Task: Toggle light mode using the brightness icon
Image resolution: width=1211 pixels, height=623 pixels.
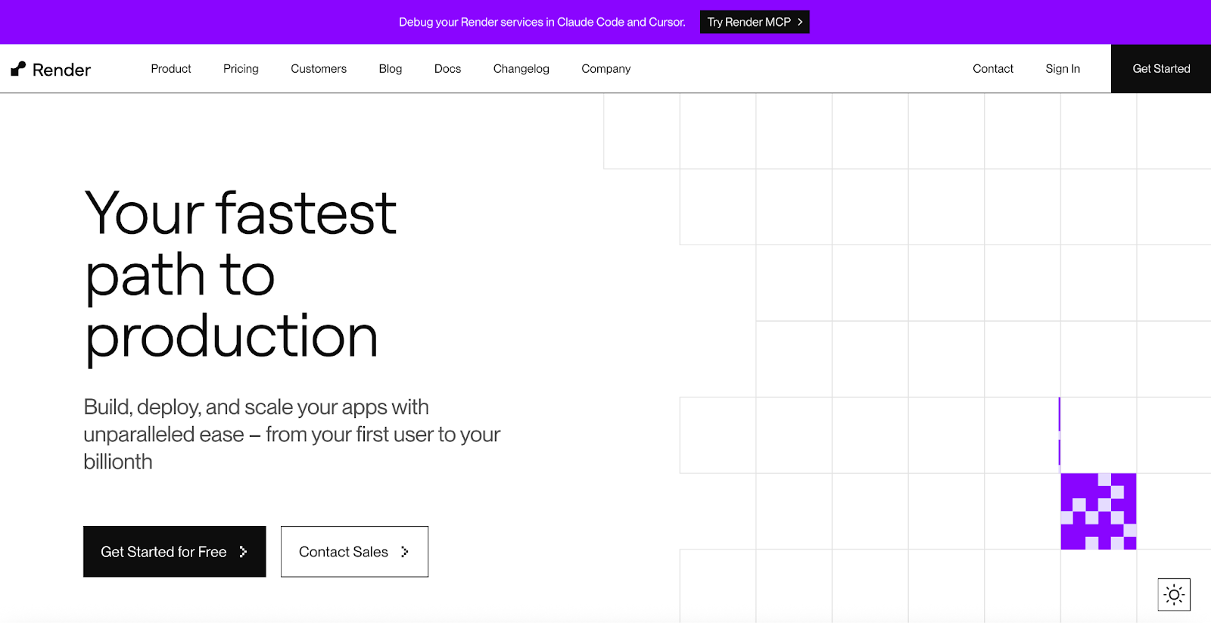Action: pyautogui.click(x=1173, y=593)
